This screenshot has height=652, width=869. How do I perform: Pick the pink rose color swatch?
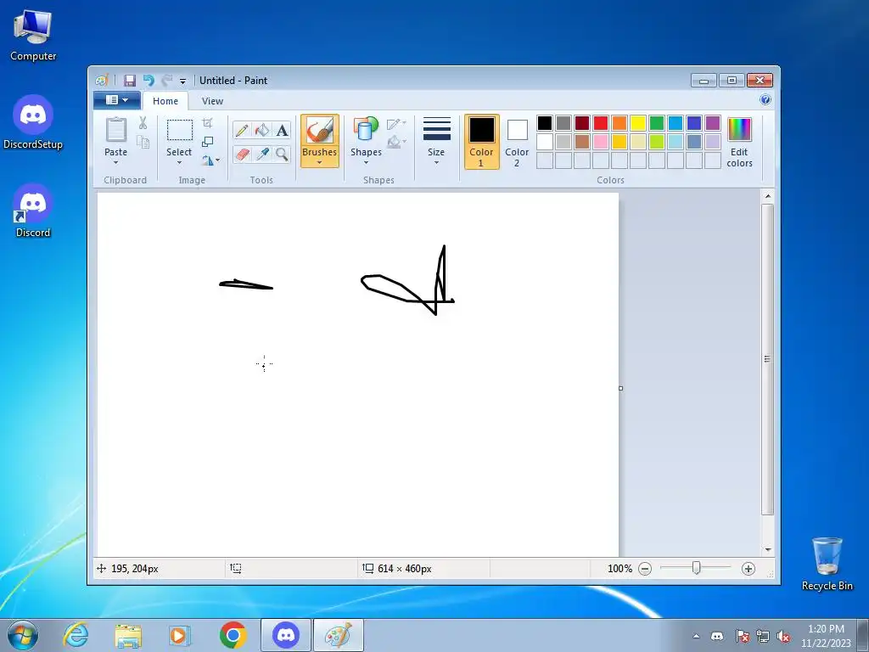pyautogui.click(x=601, y=142)
